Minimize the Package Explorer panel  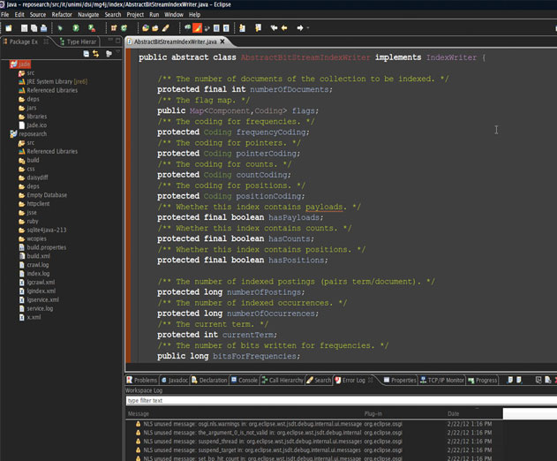tap(110, 40)
